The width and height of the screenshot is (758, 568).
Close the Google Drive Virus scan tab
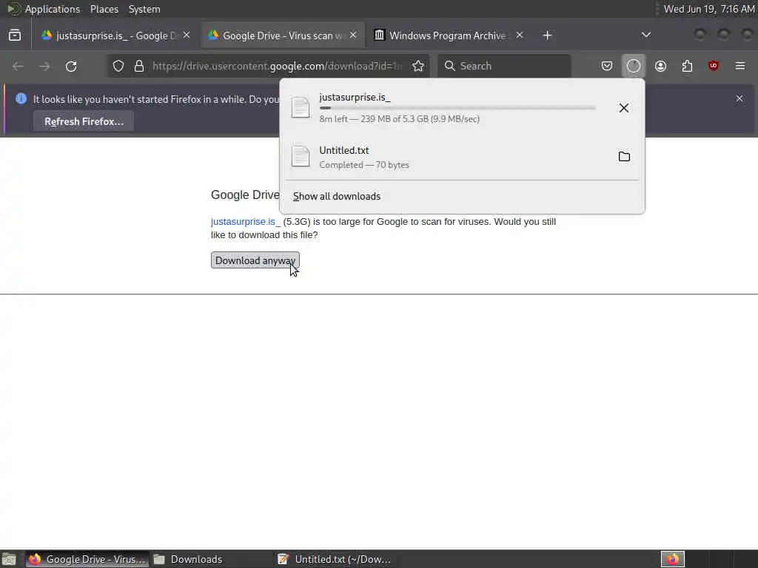353,35
